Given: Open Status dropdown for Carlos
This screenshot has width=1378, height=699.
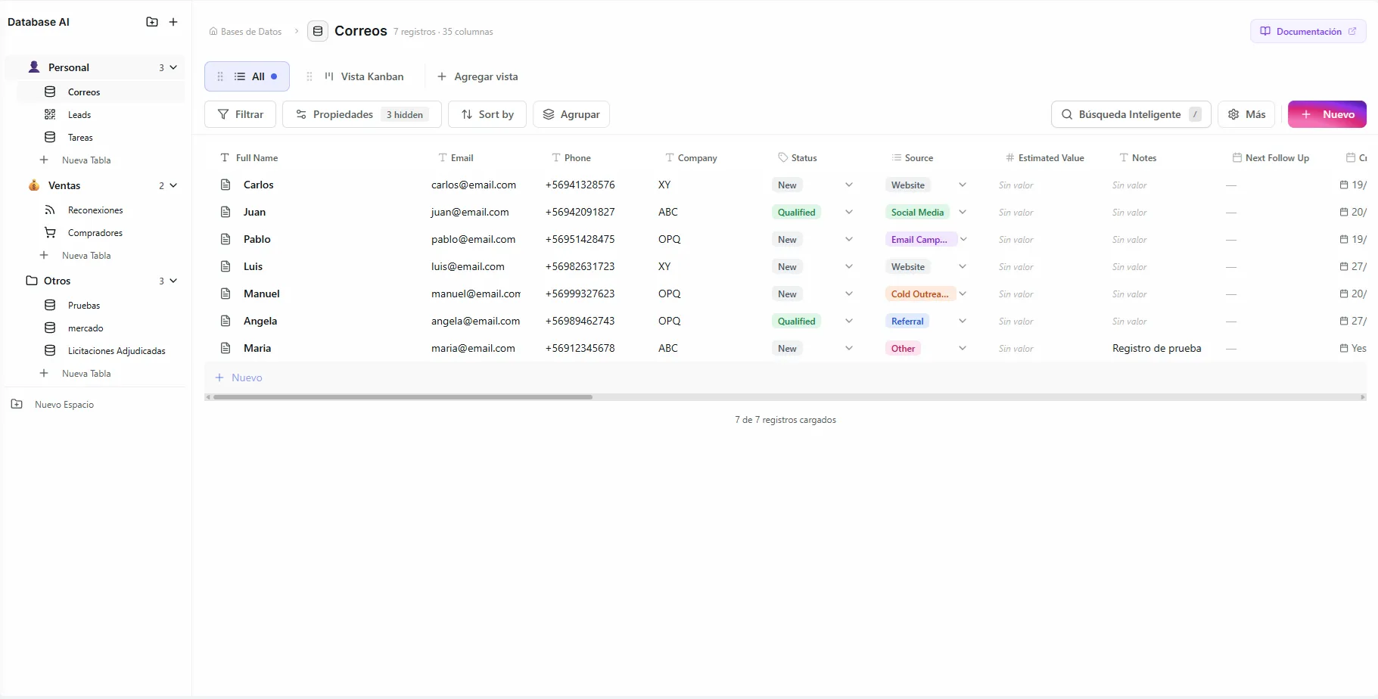Looking at the screenshot, I should 849,185.
